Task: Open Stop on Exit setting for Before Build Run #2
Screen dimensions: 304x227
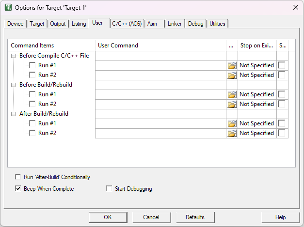Action: [x=256, y=104]
